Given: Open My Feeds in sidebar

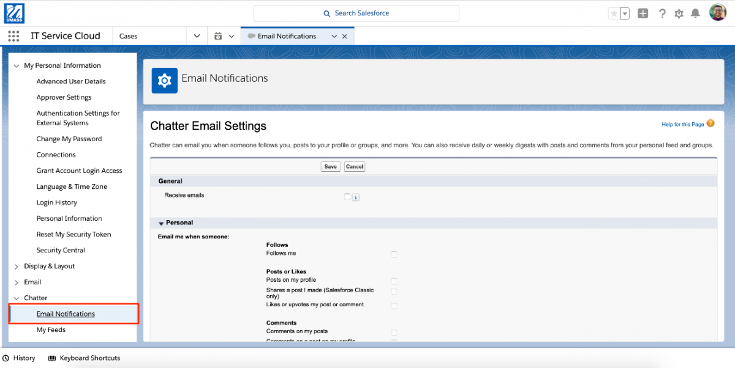Looking at the screenshot, I should pyautogui.click(x=51, y=329).
